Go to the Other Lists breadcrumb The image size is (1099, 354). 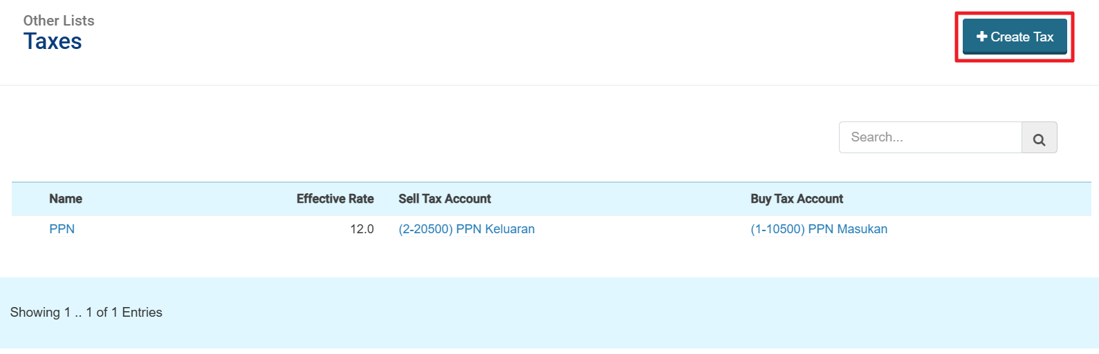coord(59,21)
